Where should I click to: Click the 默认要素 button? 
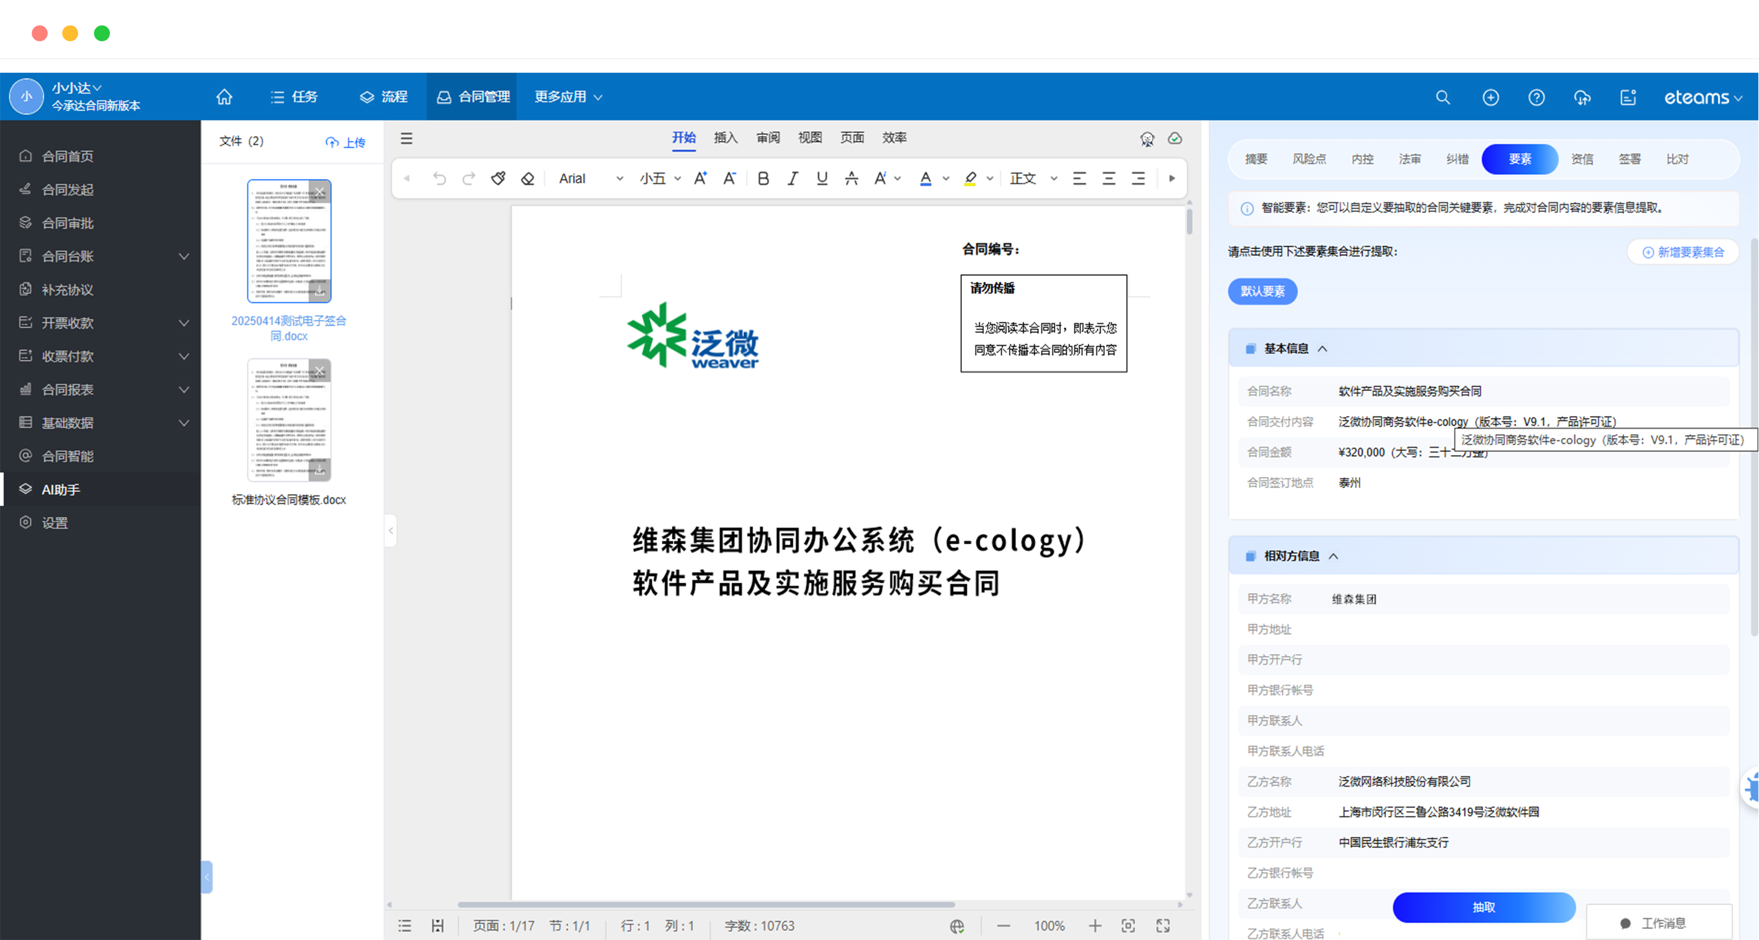1262,291
